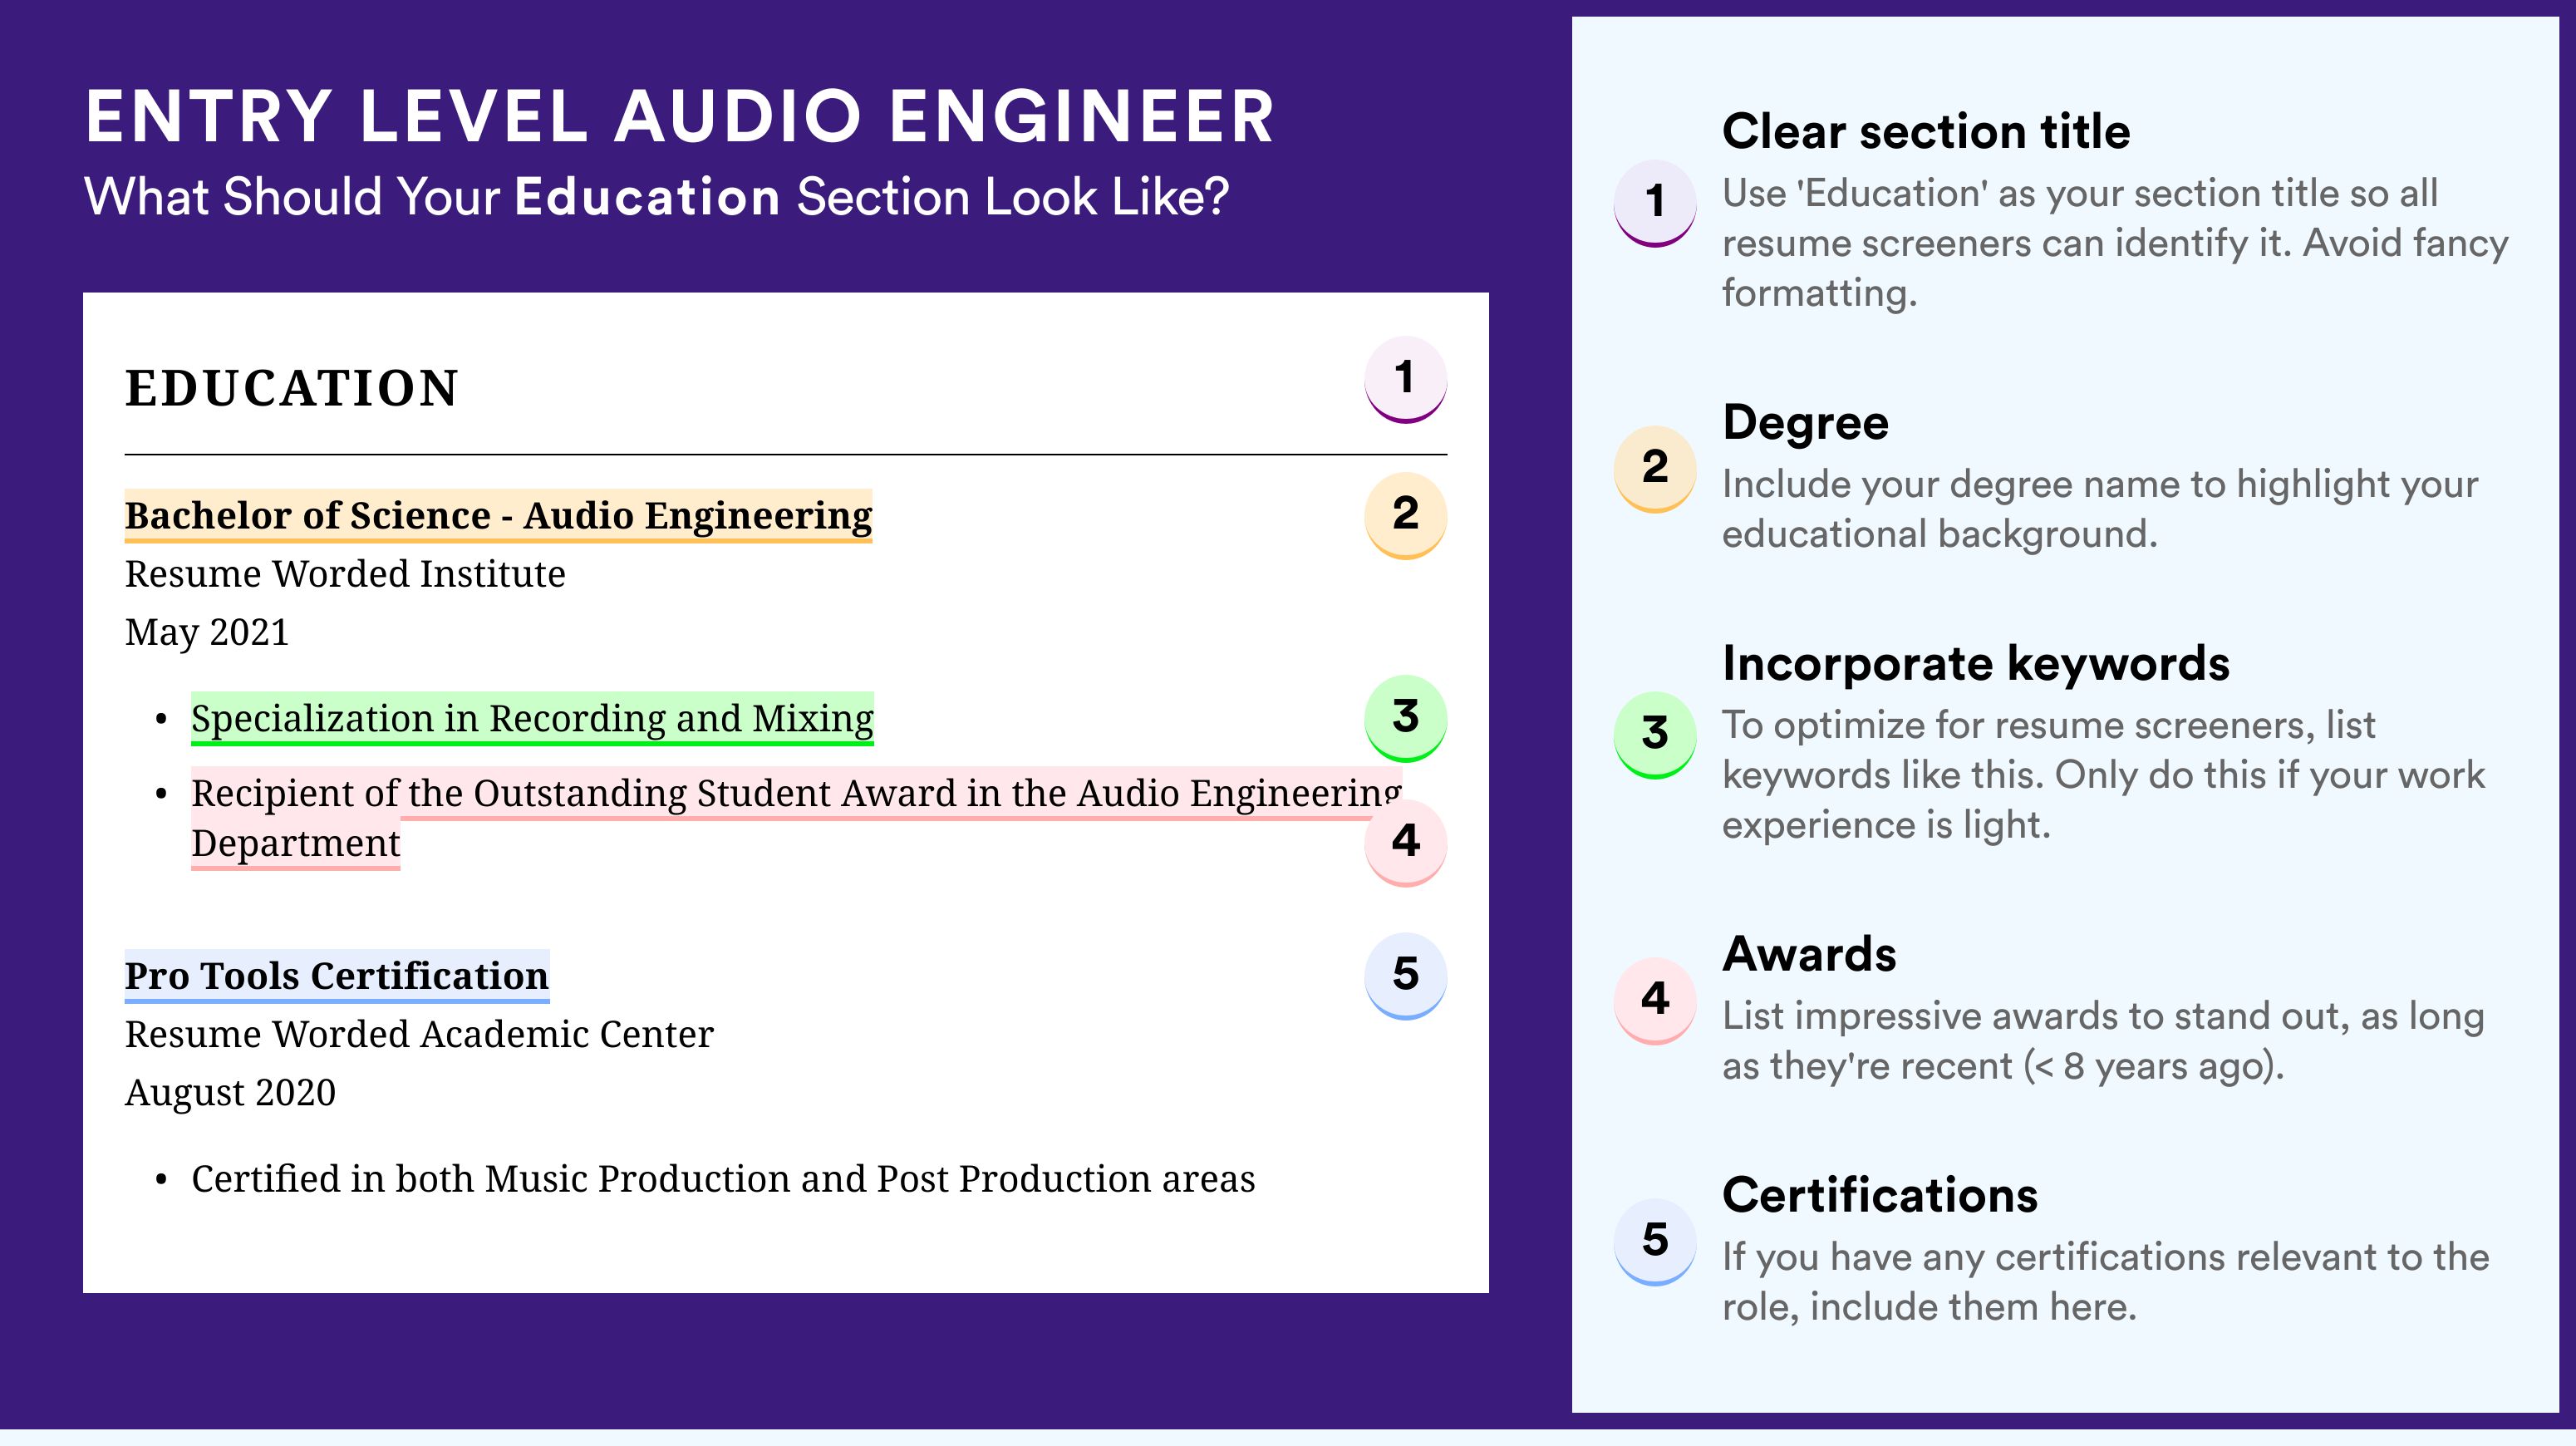
Task: Click the Incorporate keywords heading
Action: (x=1976, y=663)
